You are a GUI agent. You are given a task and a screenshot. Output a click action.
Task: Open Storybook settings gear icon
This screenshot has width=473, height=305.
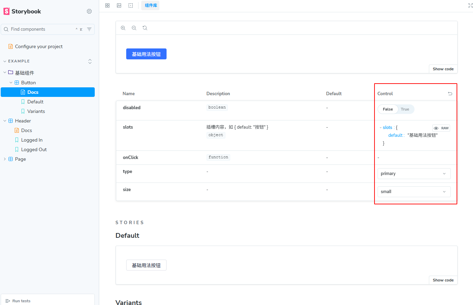tap(89, 11)
